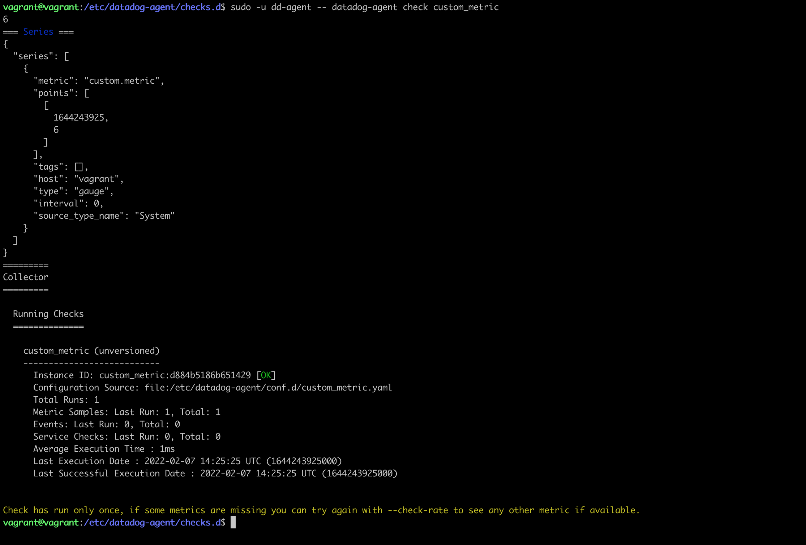Click the "interval": 0 line
806x545 pixels.
click(68, 204)
